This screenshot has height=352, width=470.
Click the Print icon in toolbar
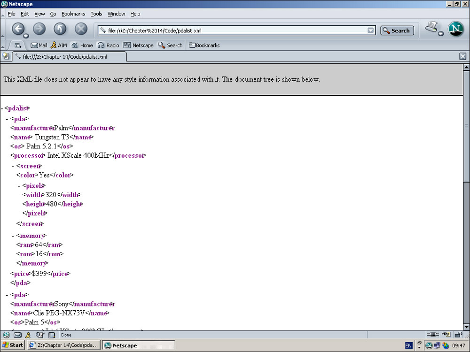pyautogui.click(x=431, y=28)
